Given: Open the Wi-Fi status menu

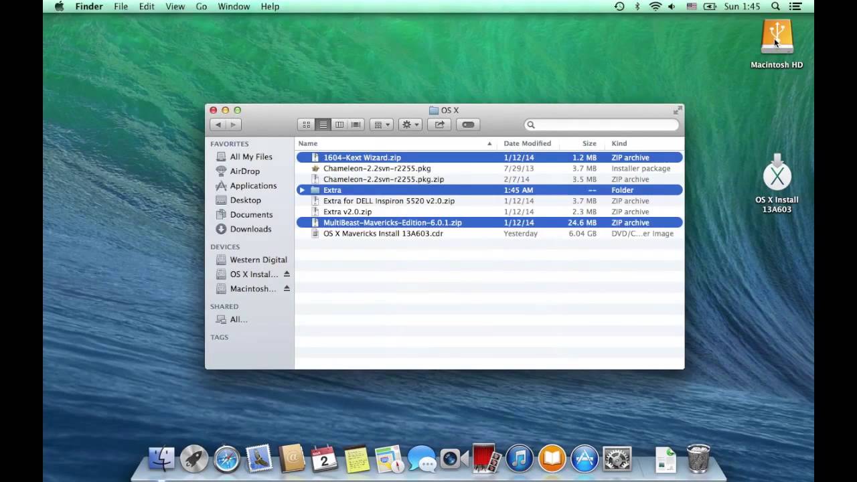Looking at the screenshot, I should click(x=655, y=7).
